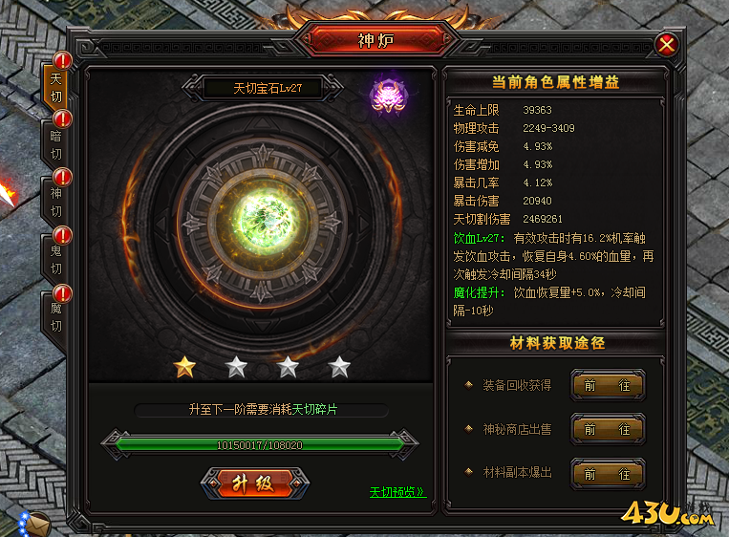Click the third silver star
This screenshot has width=729, height=537.
click(288, 367)
